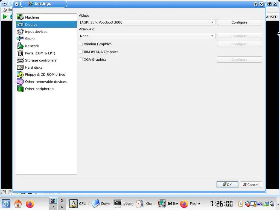Switch to the Firefox taskbar entry
The width and height of the screenshot is (280, 210).
click(190, 203)
